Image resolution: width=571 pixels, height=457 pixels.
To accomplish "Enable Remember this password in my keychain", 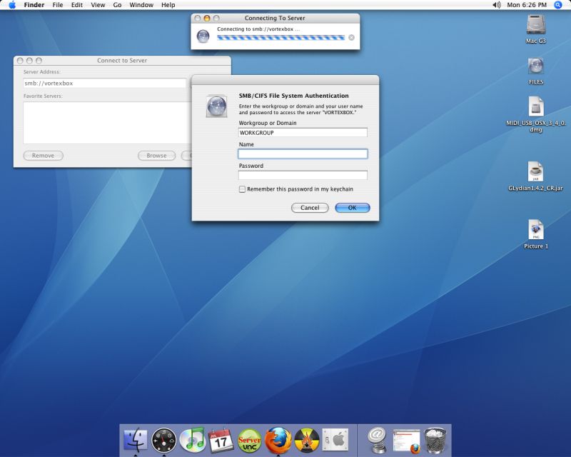I will coord(242,189).
